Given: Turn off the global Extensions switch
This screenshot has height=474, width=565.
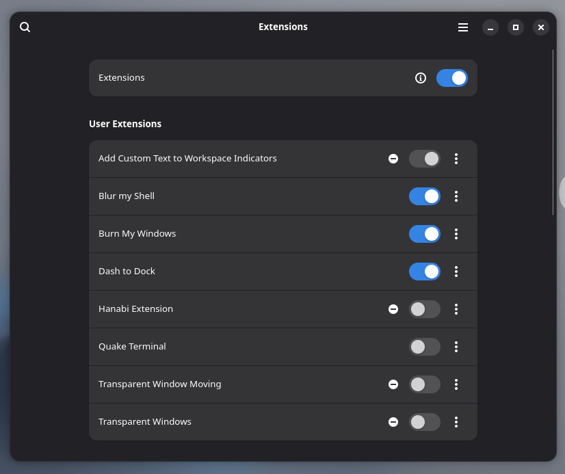Looking at the screenshot, I should point(452,78).
